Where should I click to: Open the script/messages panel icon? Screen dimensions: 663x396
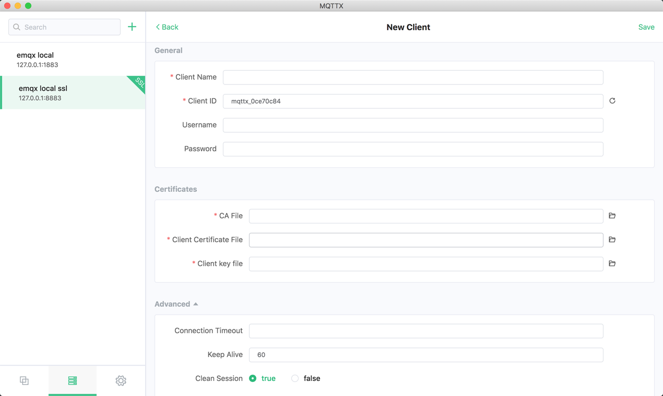[x=24, y=380]
